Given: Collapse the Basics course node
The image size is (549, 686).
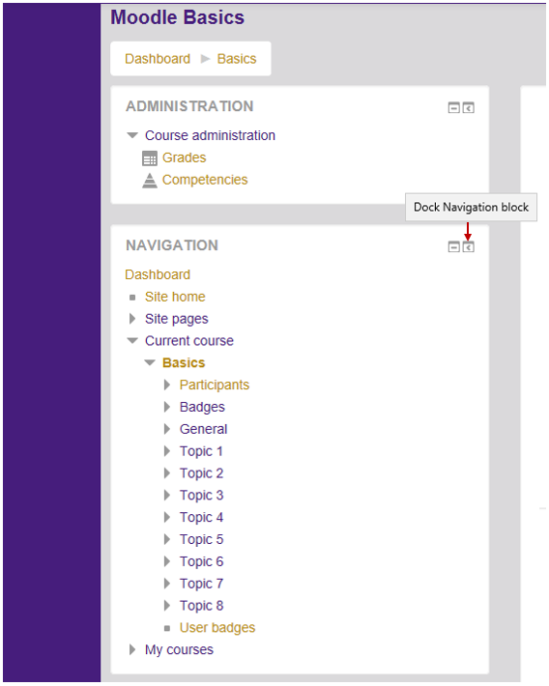Looking at the screenshot, I should [x=150, y=362].
